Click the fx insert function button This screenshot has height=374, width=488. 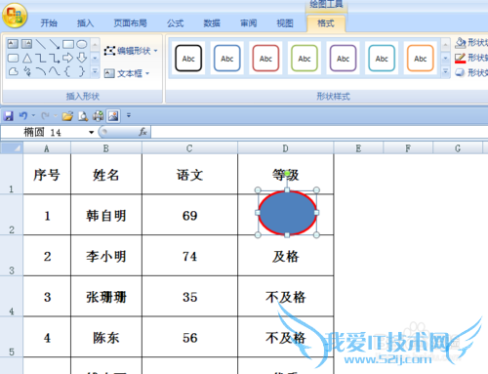(x=142, y=132)
